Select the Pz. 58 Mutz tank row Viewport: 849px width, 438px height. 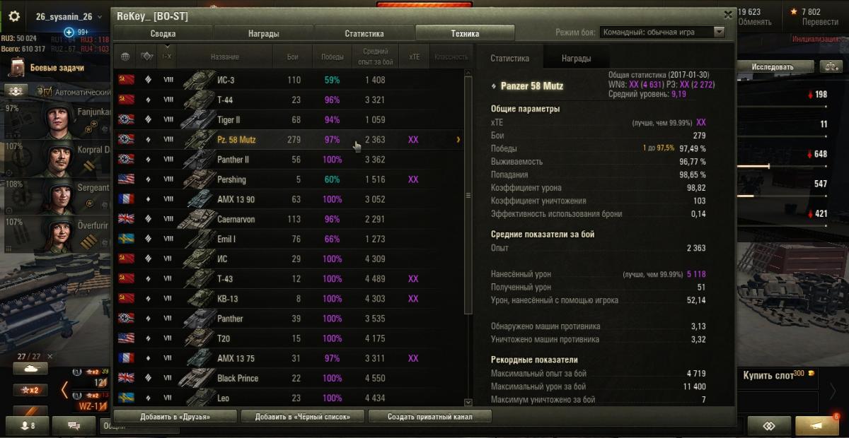pos(289,140)
